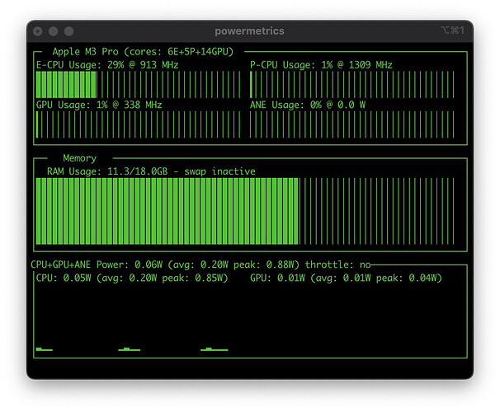
Task: Click the ⌥⌘1 window shortcut indicator
Action: pos(452,31)
